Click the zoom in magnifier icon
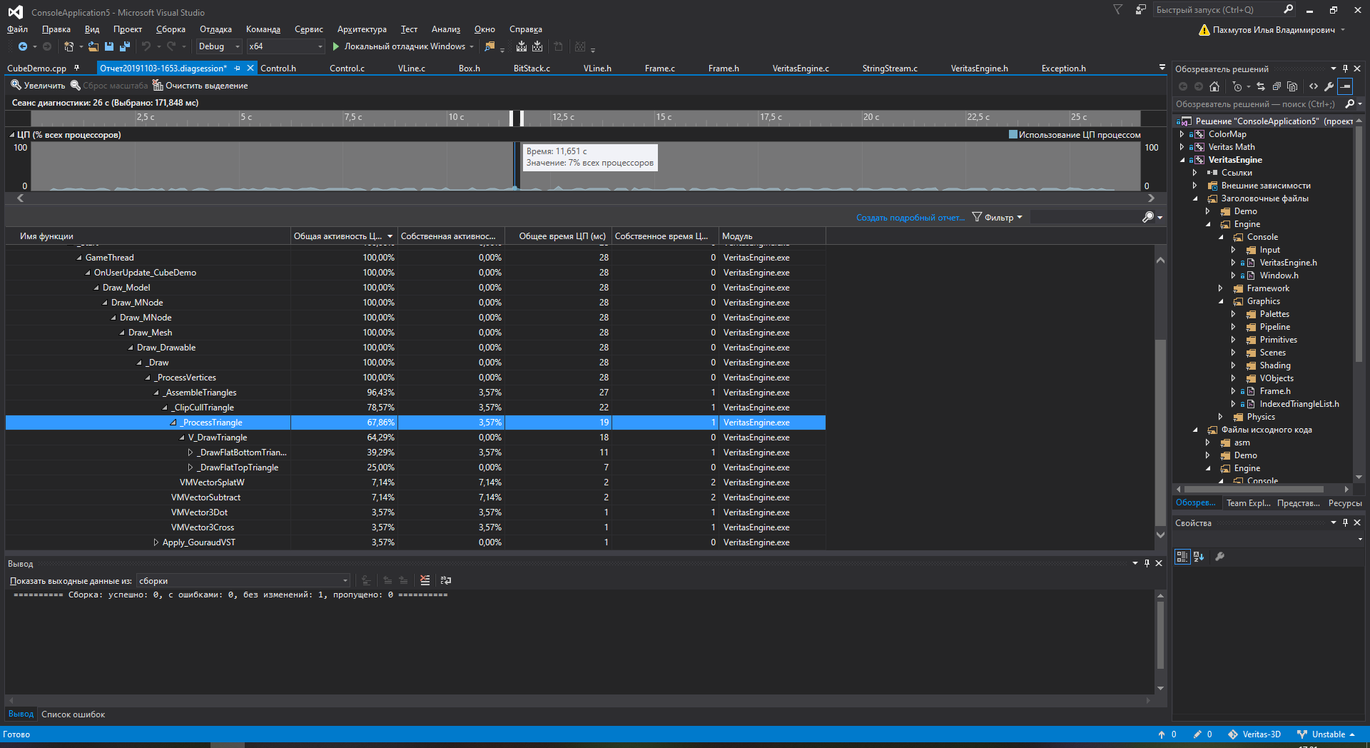The image size is (1370, 748). coord(16,86)
